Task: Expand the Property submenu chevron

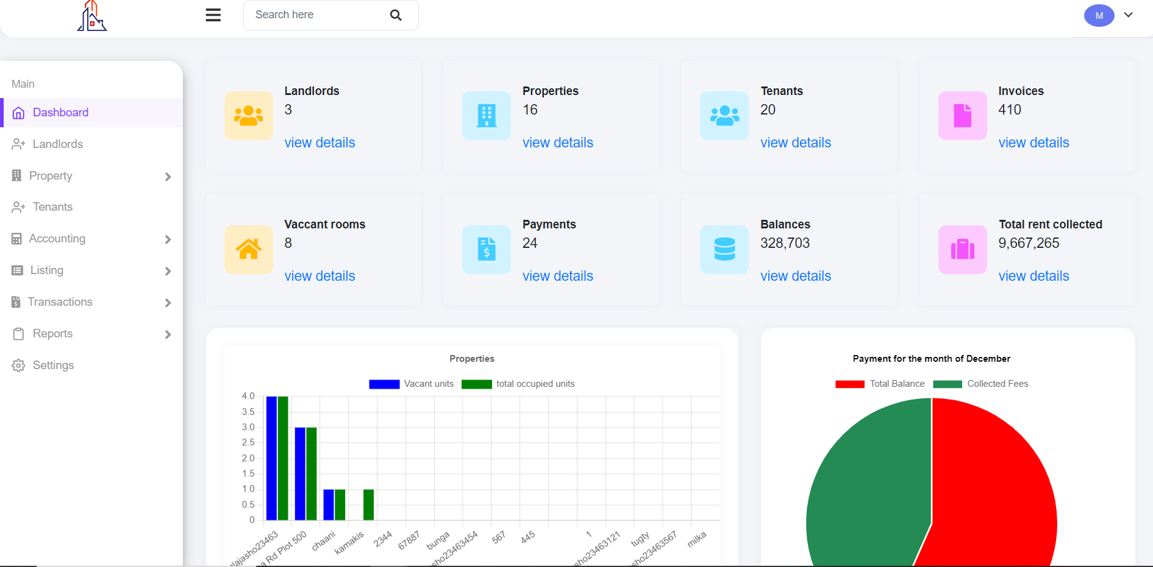Action: [x=168, y=177]
